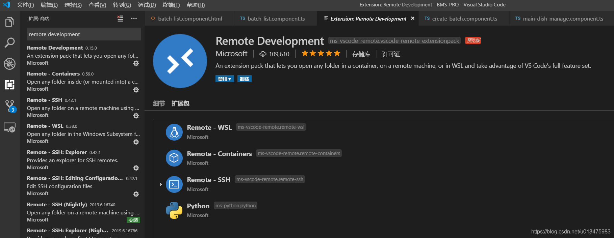Open the 终端(T) menu
The width and height of the screenshot is (614, 238).
(171, 5)
